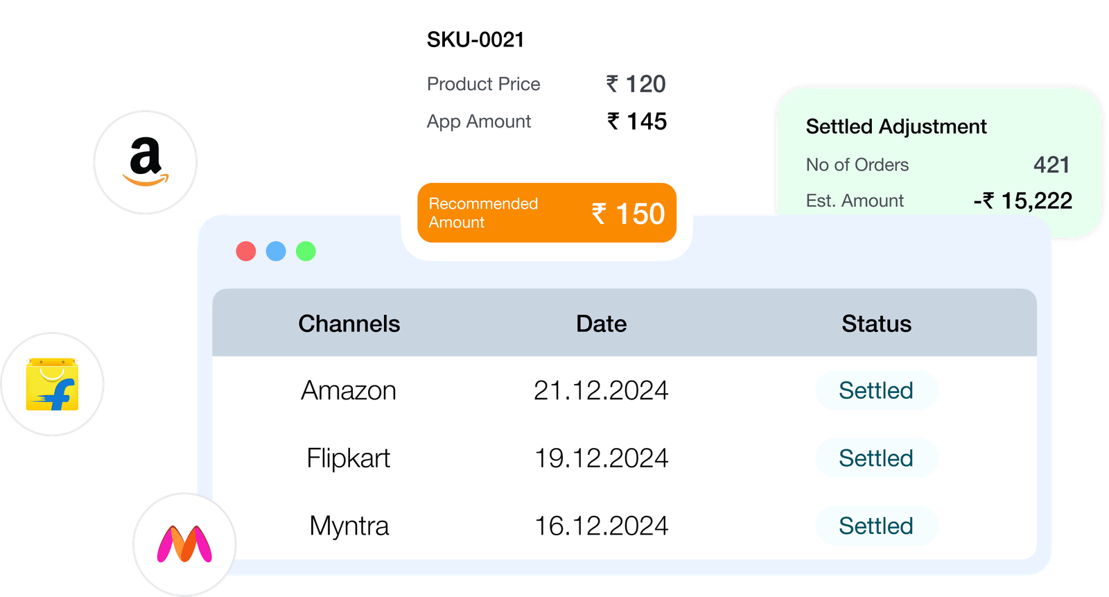Select the Myntra channel row name

(349, 526)
